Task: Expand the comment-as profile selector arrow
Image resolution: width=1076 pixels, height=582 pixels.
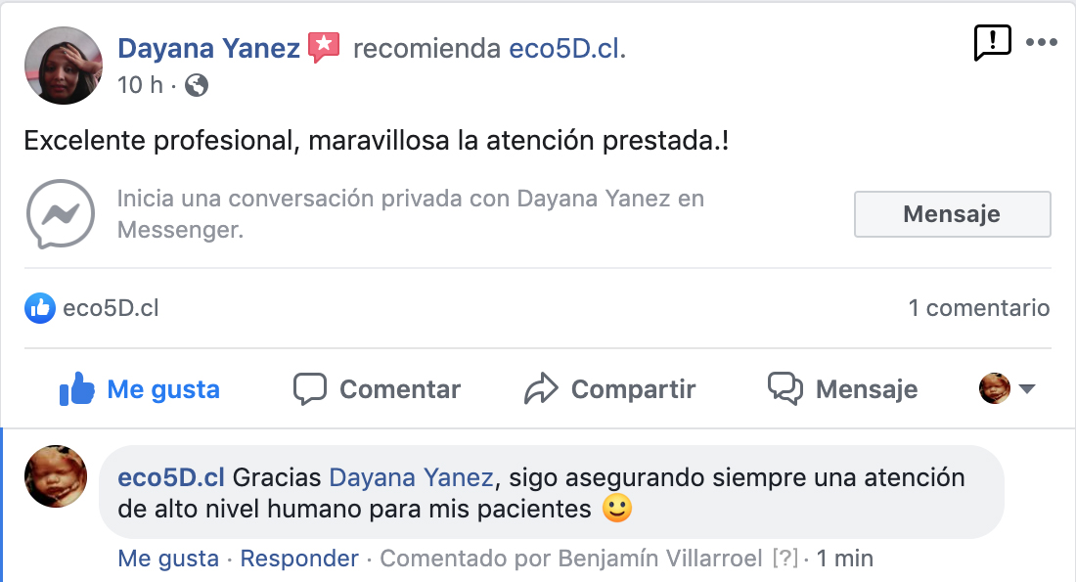Action: coord(1026,388)
